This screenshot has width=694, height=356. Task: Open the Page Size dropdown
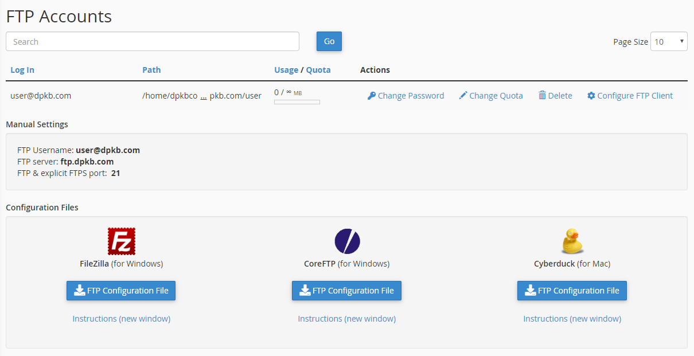tap(669, 41)
